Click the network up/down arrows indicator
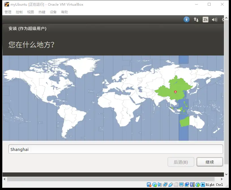Screen dimensions: 231x190 (x=196, y=20)
